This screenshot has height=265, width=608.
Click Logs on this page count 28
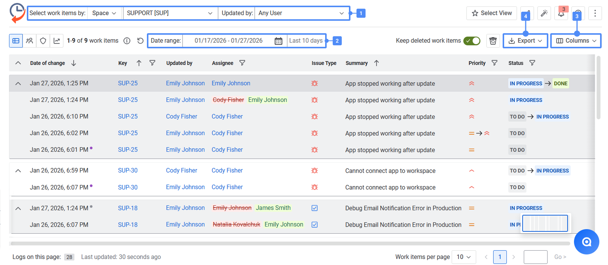pos(69,257)
